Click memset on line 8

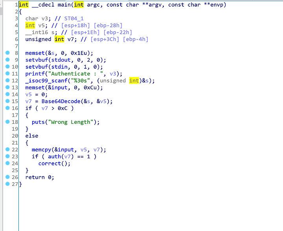[x=35, y=53]
